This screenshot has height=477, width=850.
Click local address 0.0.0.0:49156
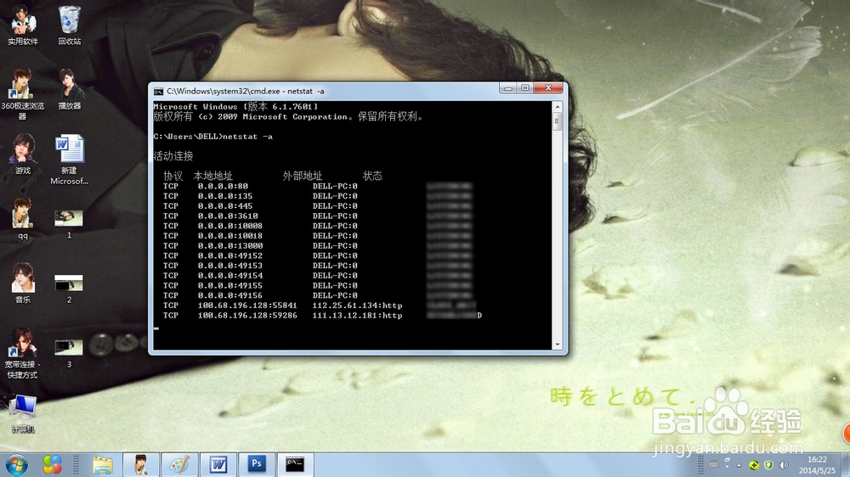pos(229,295)
